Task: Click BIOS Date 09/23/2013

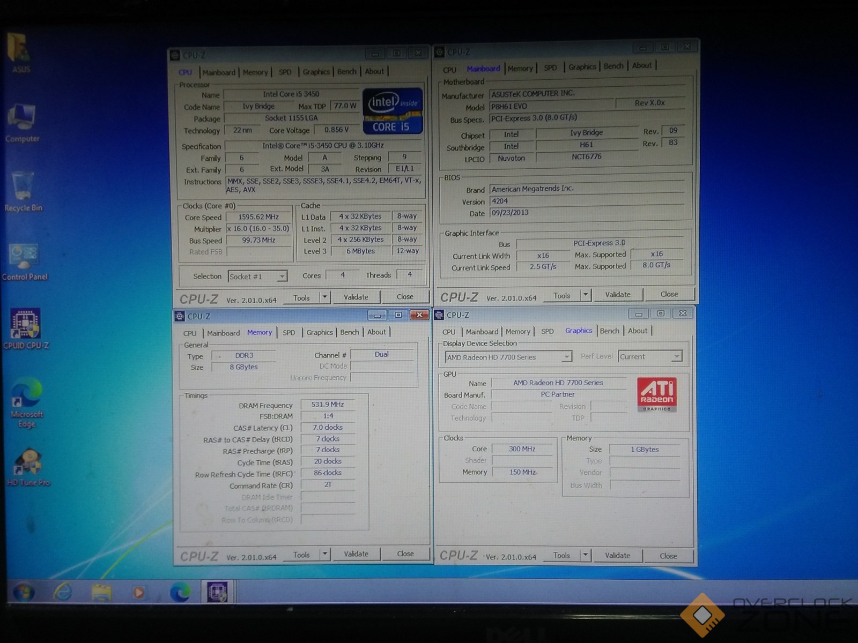Action: (587, 213)
